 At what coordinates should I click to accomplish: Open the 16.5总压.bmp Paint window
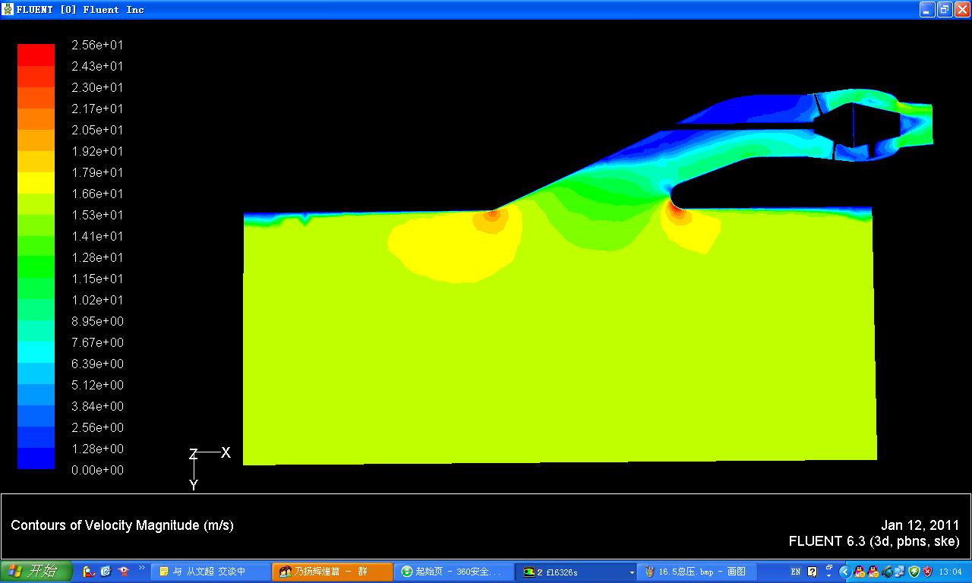pos(696,572)
